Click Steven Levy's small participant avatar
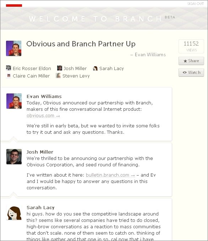Image resolution: width=208 pixels, height=241 pixels. tap(58, 75)
